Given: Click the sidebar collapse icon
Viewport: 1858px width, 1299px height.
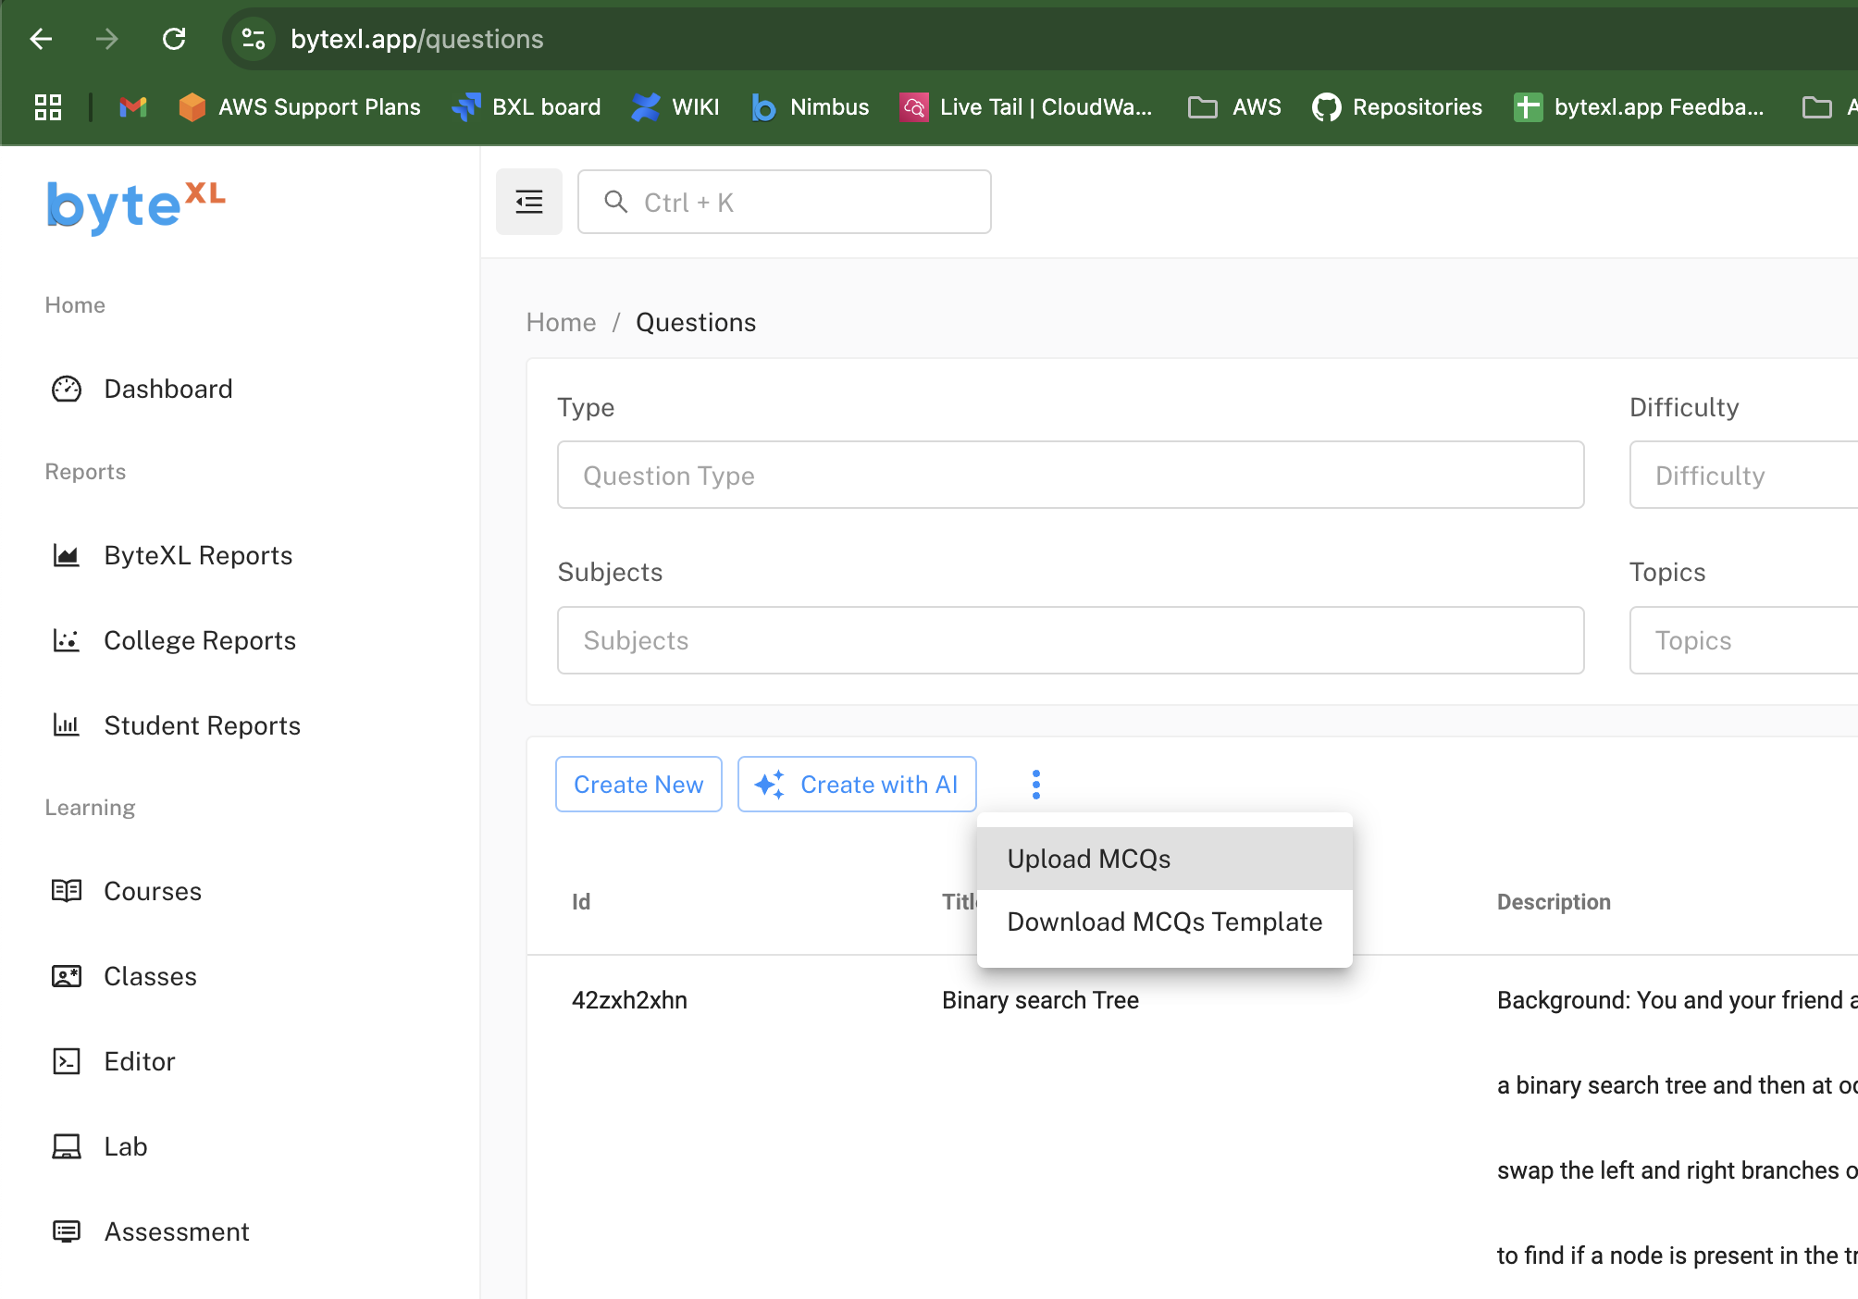Looking at the screenshot, I should (528, 202).
